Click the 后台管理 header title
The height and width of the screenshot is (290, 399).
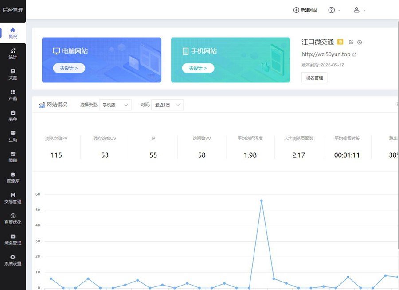pos(13,10)
